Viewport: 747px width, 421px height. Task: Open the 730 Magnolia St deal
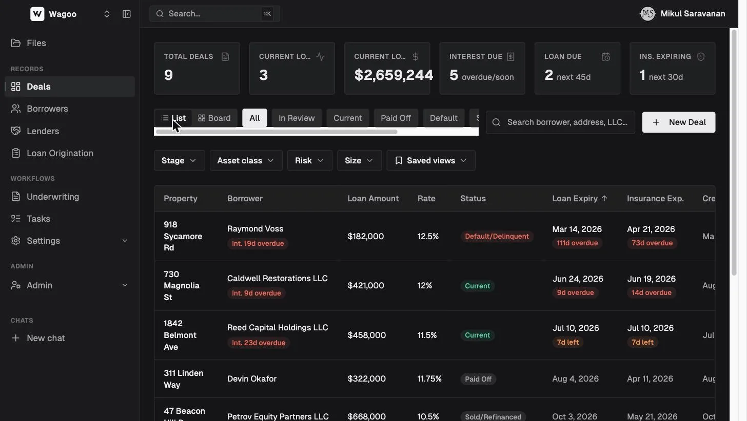coord(182,286)
